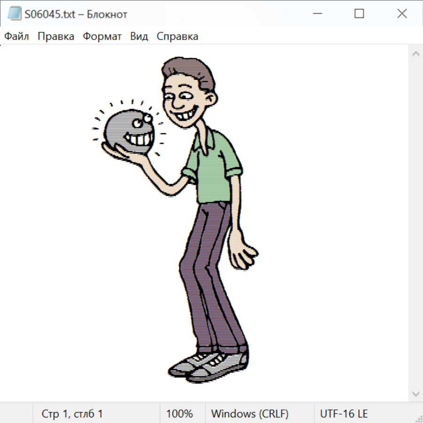423x423 pixels.
Task: Open the Правка menu
Action: coord(55,37)
